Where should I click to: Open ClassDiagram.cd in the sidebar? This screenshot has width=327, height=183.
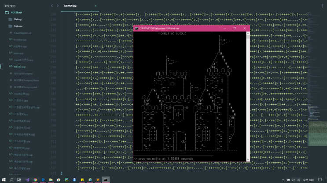22,33
